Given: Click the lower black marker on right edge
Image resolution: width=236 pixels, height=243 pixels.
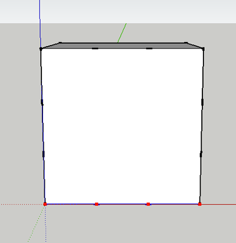Looking at the screenshot, I should [201, 154].
